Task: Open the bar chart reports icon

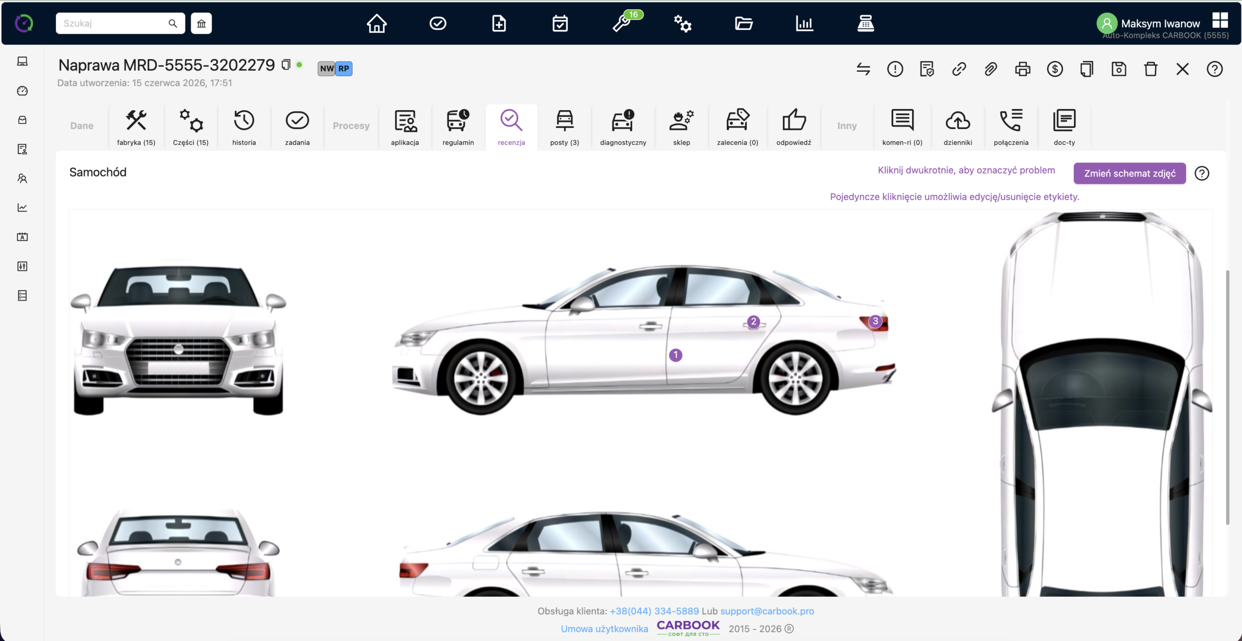Action: coord(804,23)
